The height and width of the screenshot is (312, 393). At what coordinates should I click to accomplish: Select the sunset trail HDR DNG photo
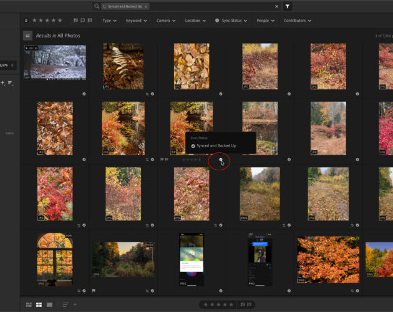124,260
